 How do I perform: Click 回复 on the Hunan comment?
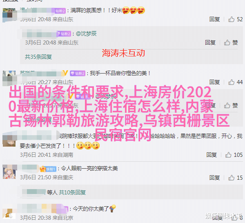(x=212, y=155)
